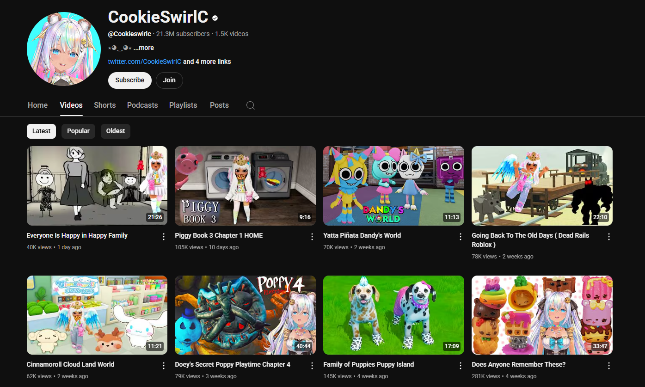The width and height of the screenshot is (645, 387).
Task: Click the verified badge next to CookieSwirlC
Action: [x=215, y=18]
